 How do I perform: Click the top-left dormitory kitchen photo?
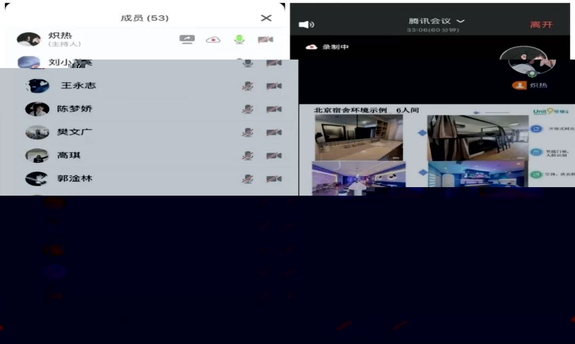coord(359,137)
